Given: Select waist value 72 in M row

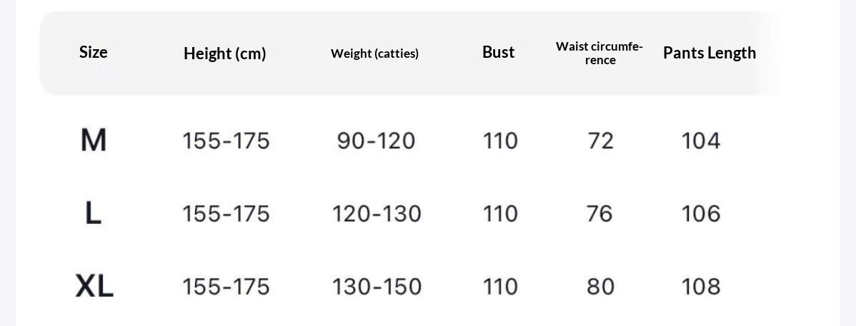Looking at the screenshot, I should [x=600, y=141].
